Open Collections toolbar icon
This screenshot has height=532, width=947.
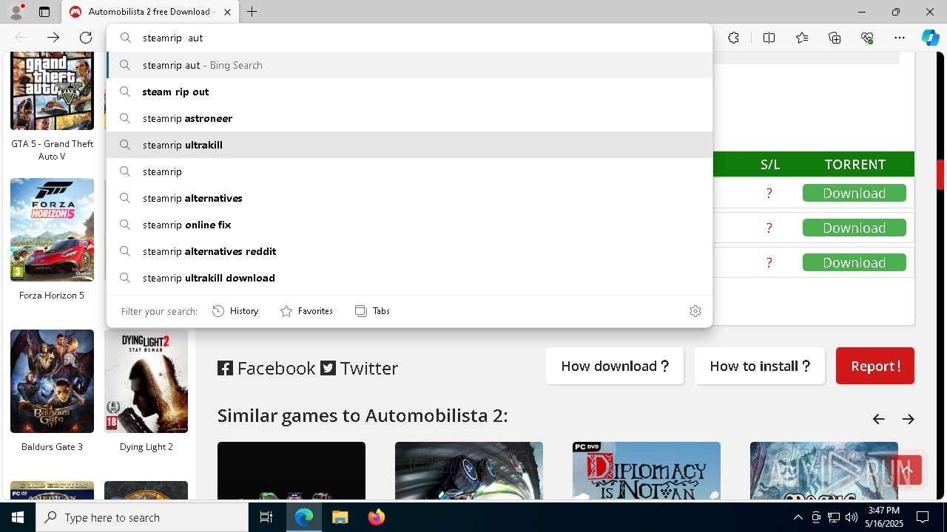(x=835, y=38)
